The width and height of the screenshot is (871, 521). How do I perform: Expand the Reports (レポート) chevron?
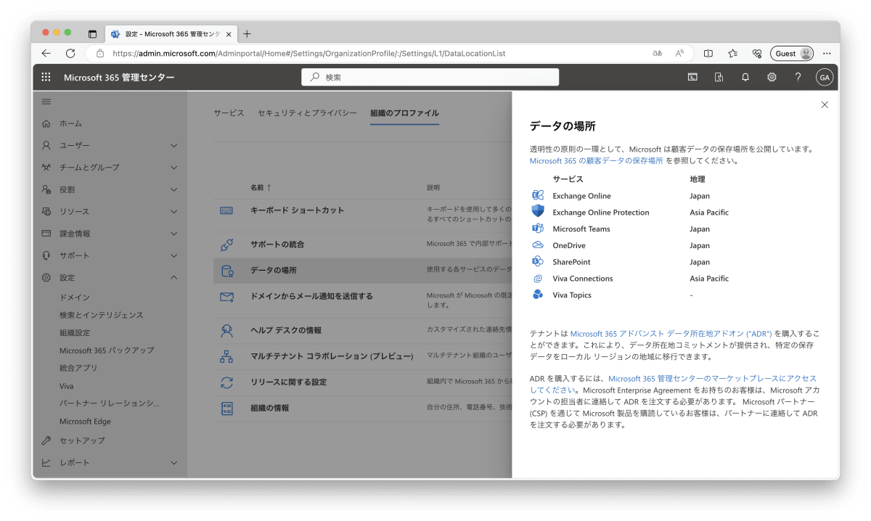pos(173,463)
